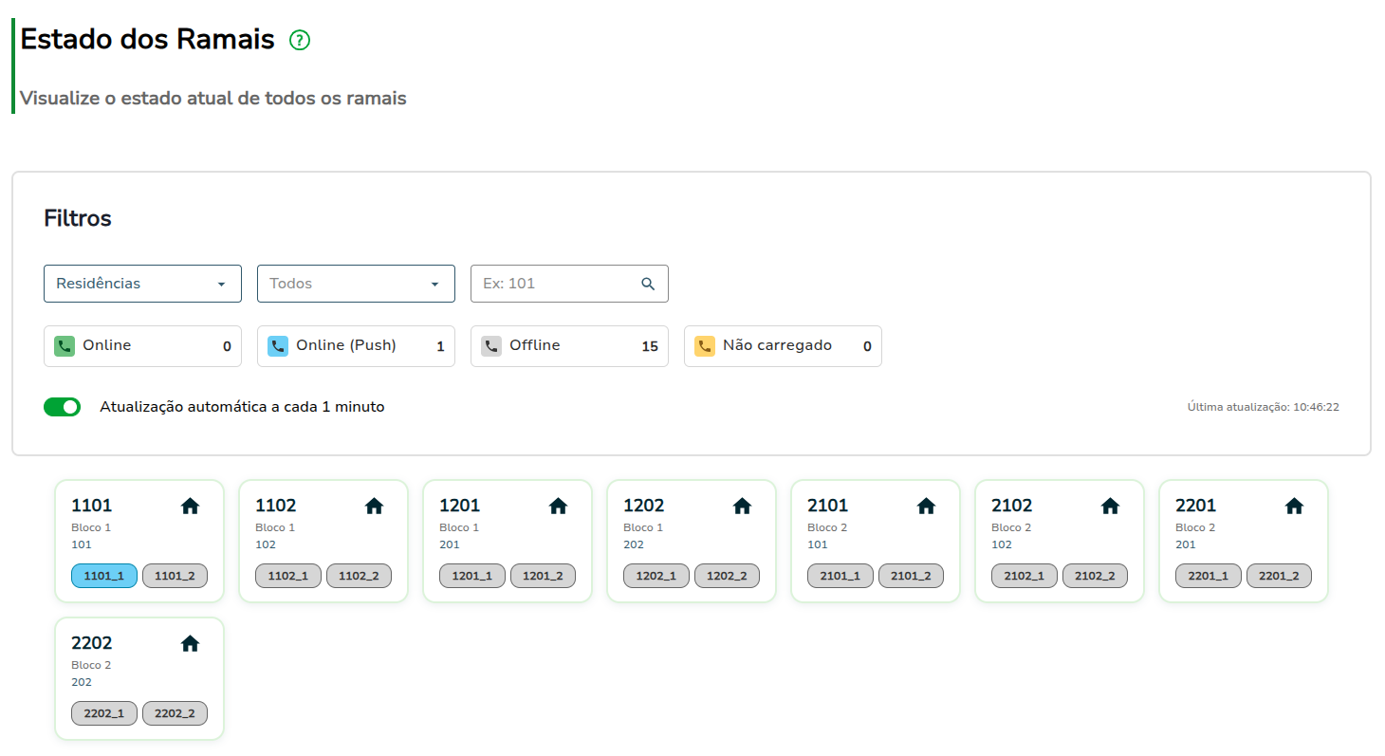Select extension chip 1102_1
The height and width of the screenshot is (756, 1385).
(x=288, y=576)
